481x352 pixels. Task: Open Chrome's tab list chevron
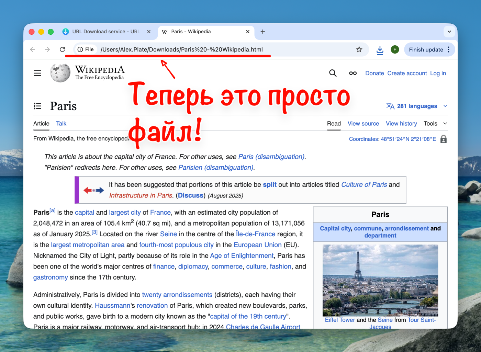point(449,31)
